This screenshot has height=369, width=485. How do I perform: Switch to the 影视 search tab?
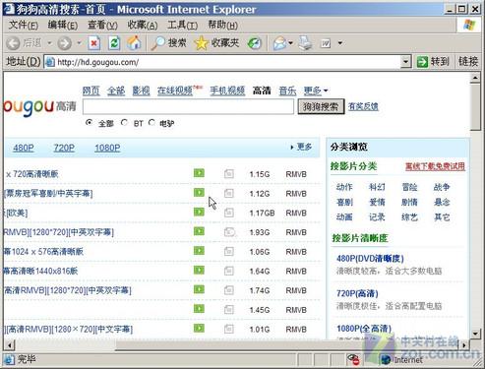point(141,91)
